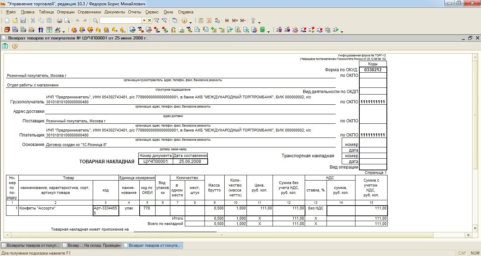Open the Таблица menu

point(46,12)
